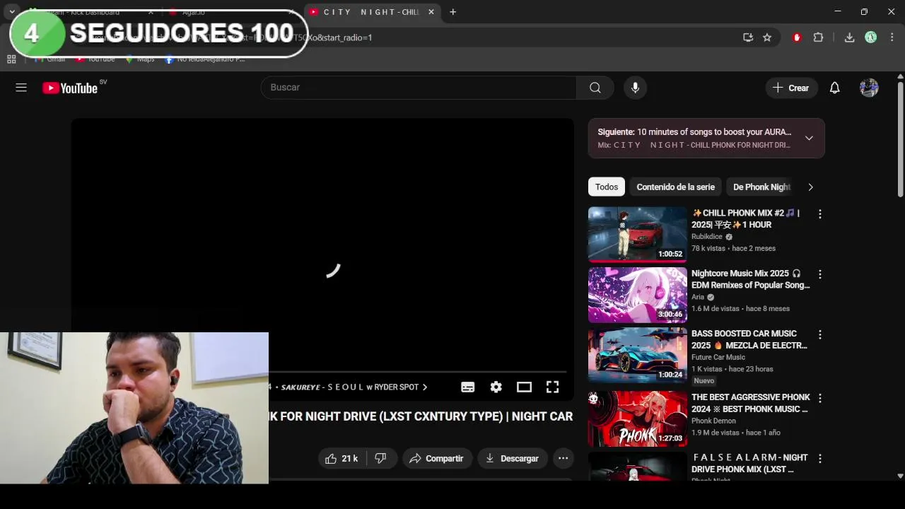Enter fullscreen on the video player

(552, 387)
